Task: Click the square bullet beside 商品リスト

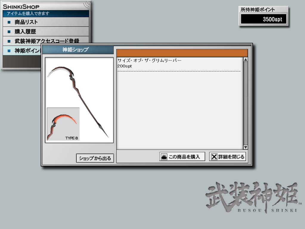Action: pos(9,22)
